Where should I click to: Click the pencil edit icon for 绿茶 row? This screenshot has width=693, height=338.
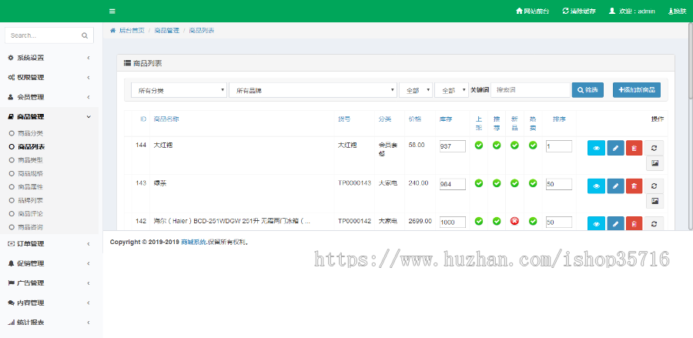click(615, 186)
